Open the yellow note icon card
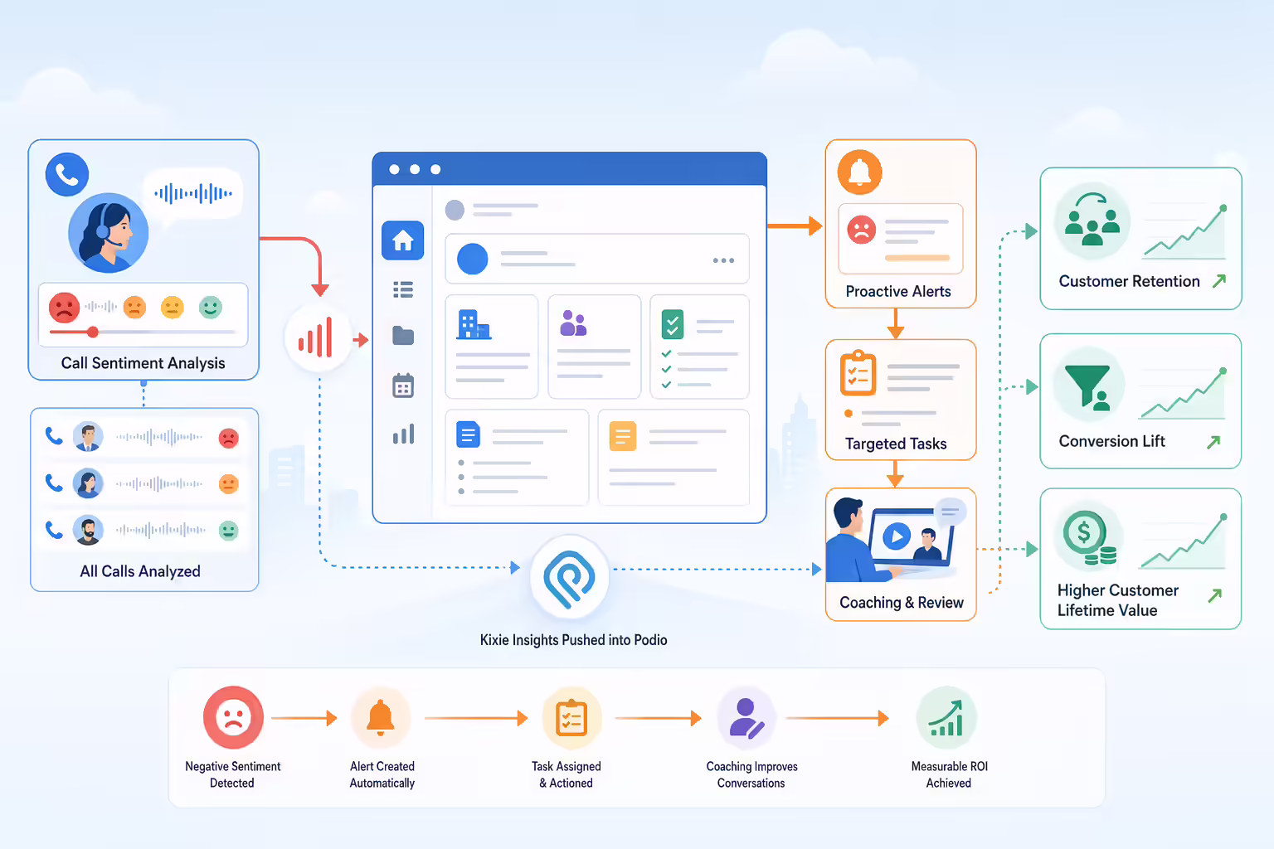The width and height of the screenshot is (1274, 849). (673, 457)
